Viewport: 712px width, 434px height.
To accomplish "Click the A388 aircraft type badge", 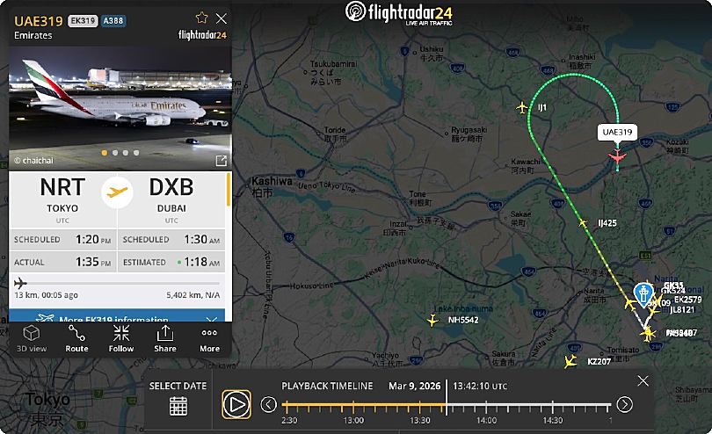I will [x=113, y=21].
